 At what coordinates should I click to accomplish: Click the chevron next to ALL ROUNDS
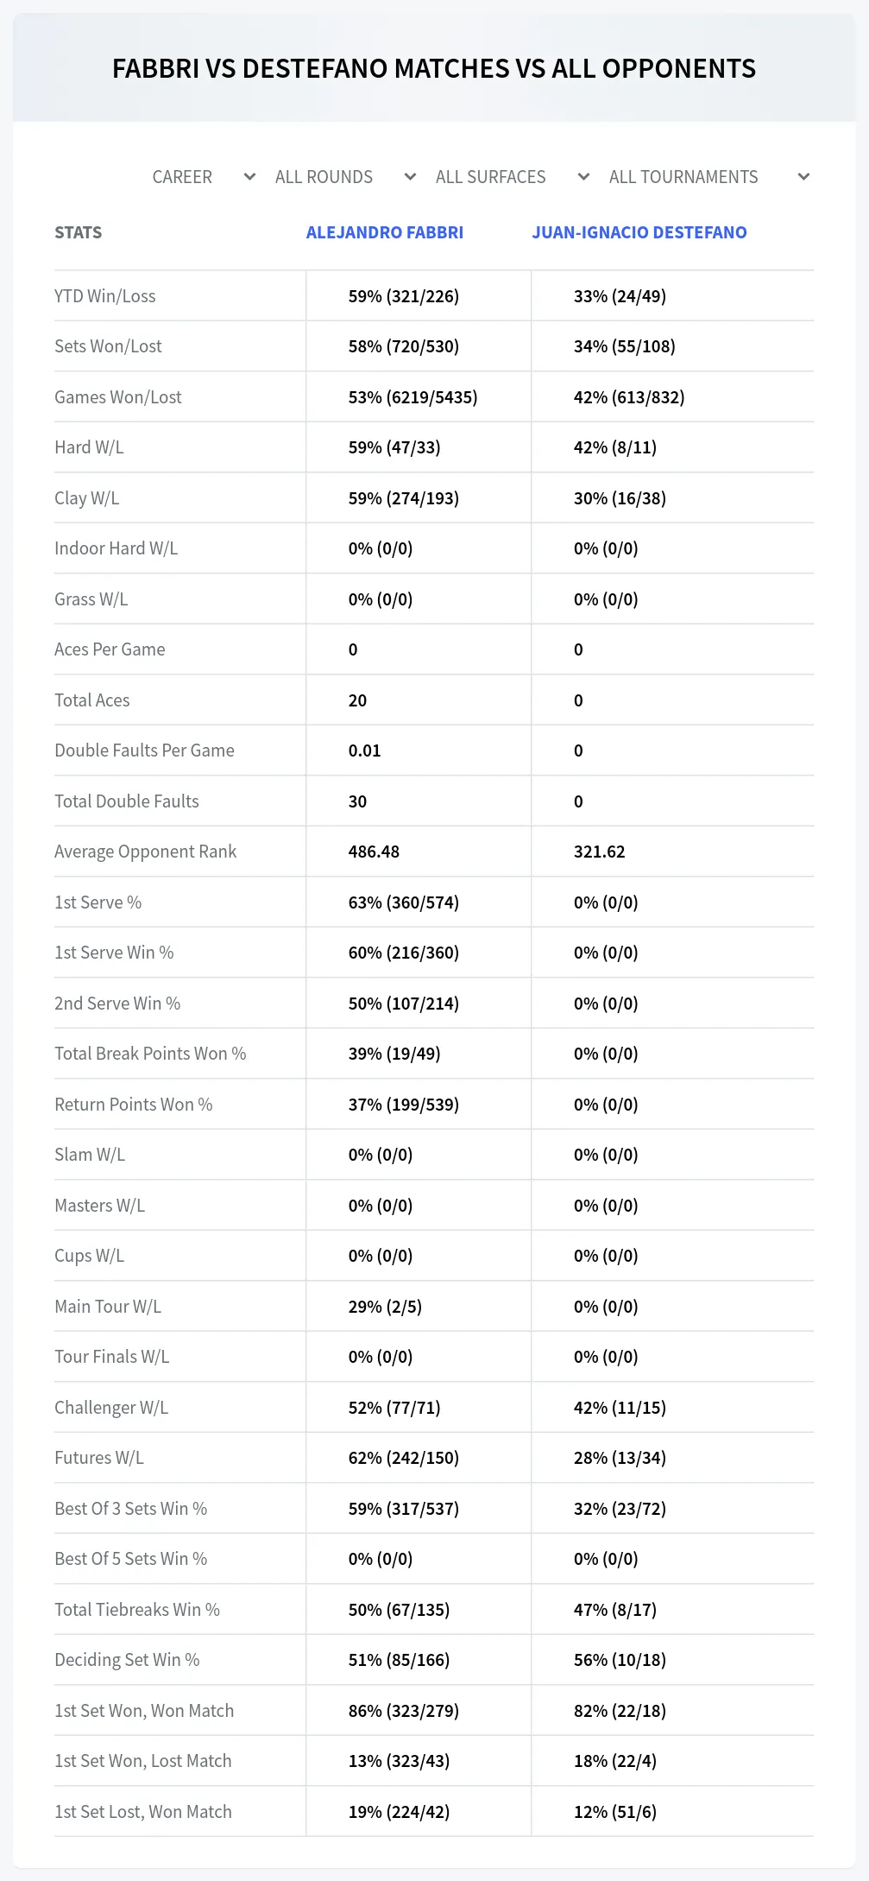410,177
